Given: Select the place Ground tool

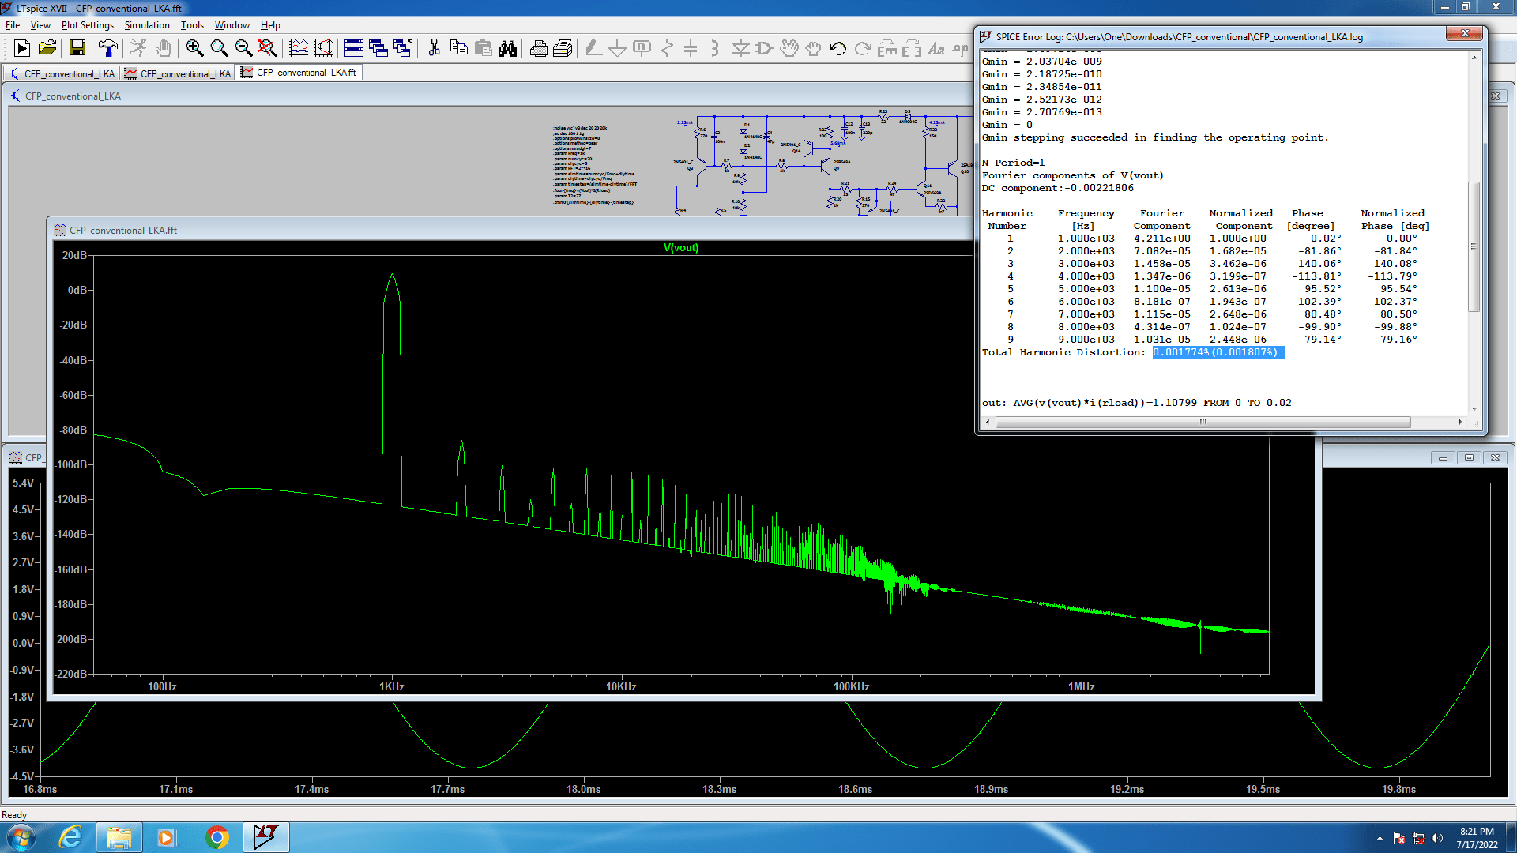Looking at the screenshot, I should point(617,49).
